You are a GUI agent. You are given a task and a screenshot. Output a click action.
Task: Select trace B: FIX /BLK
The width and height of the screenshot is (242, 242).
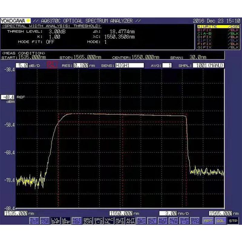(218, 30)
